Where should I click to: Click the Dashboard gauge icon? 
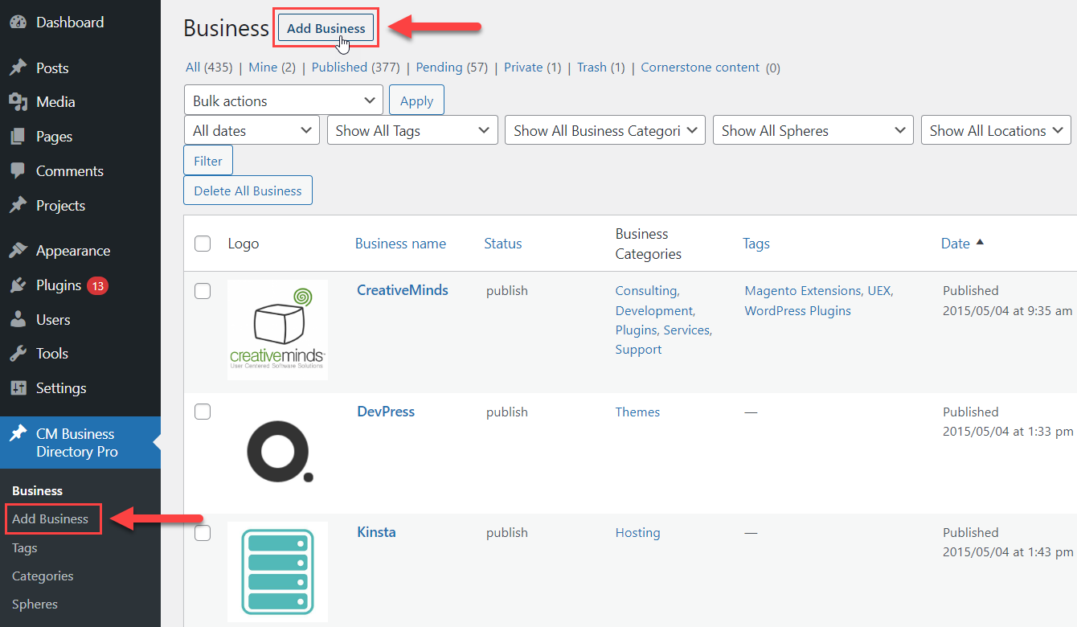[18, 23]
